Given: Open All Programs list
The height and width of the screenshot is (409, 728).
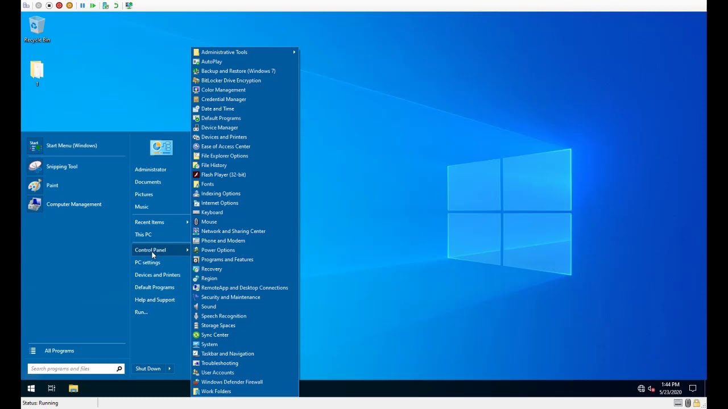Looking at the screenshot, I should 76,350.
